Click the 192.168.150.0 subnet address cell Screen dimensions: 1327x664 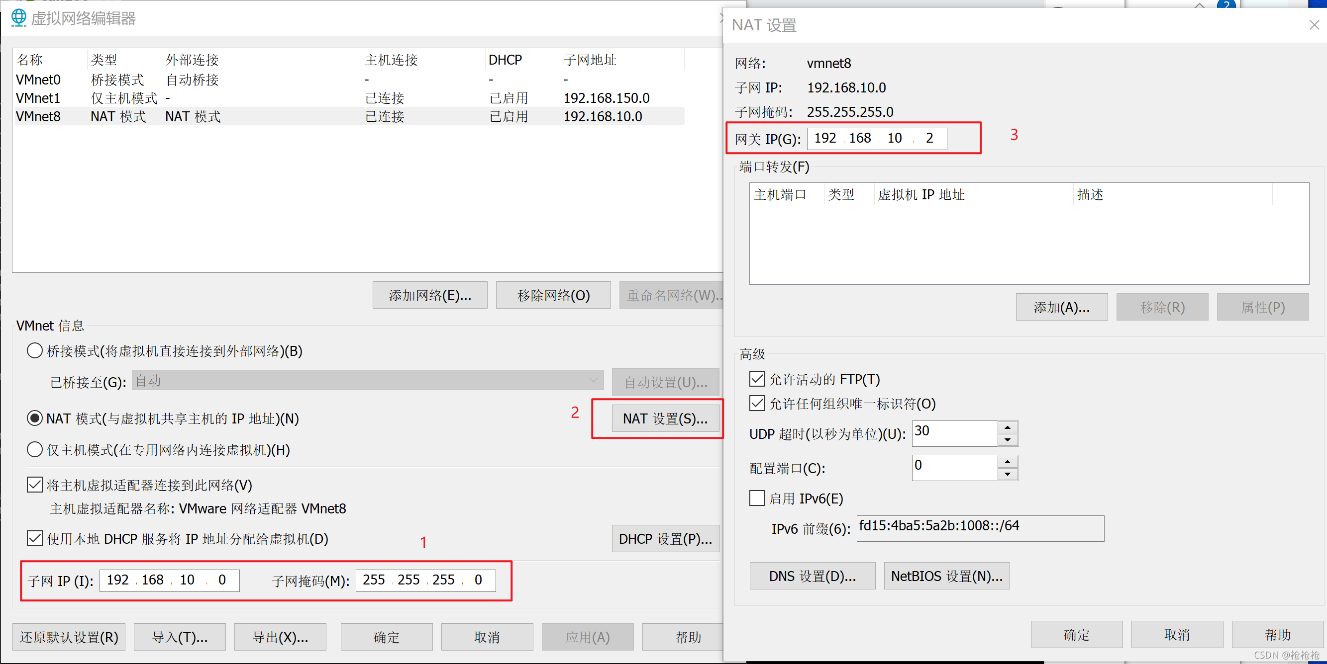(607, 98)
